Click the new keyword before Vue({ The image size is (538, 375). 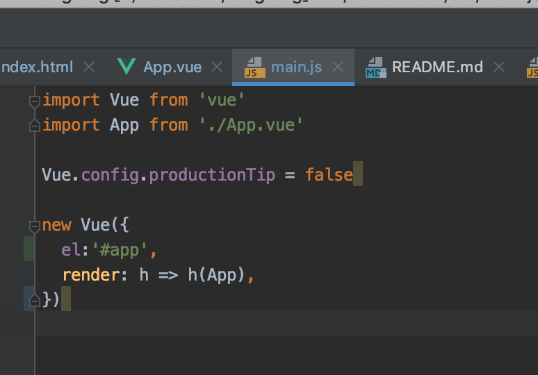(x=56, y=225)
